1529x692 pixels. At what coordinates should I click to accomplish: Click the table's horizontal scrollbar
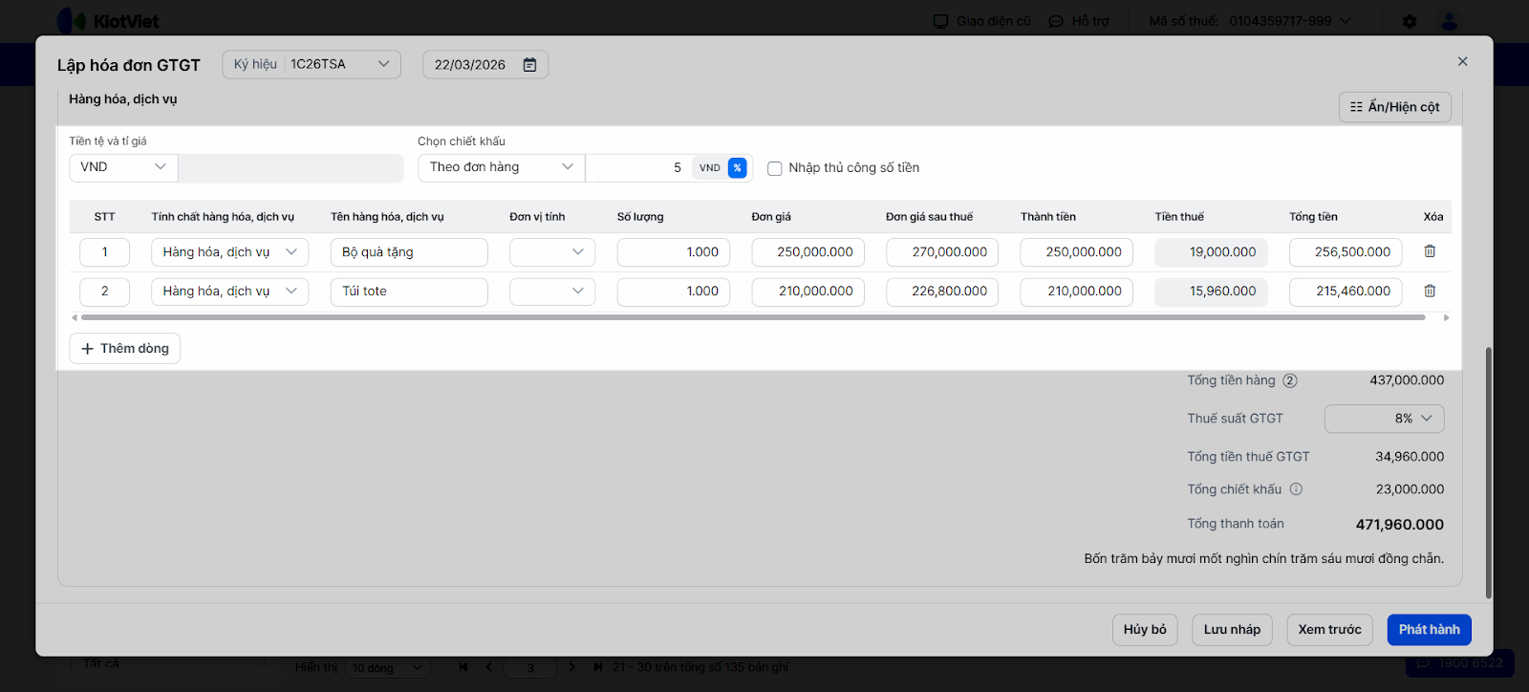pyautogui.click(x=753, y=317)
